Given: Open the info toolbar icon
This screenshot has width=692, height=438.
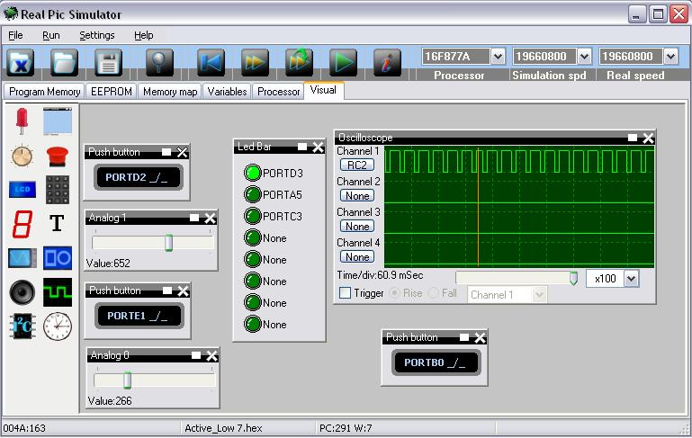Looking at the screenshot, I should tap(387, 63).
